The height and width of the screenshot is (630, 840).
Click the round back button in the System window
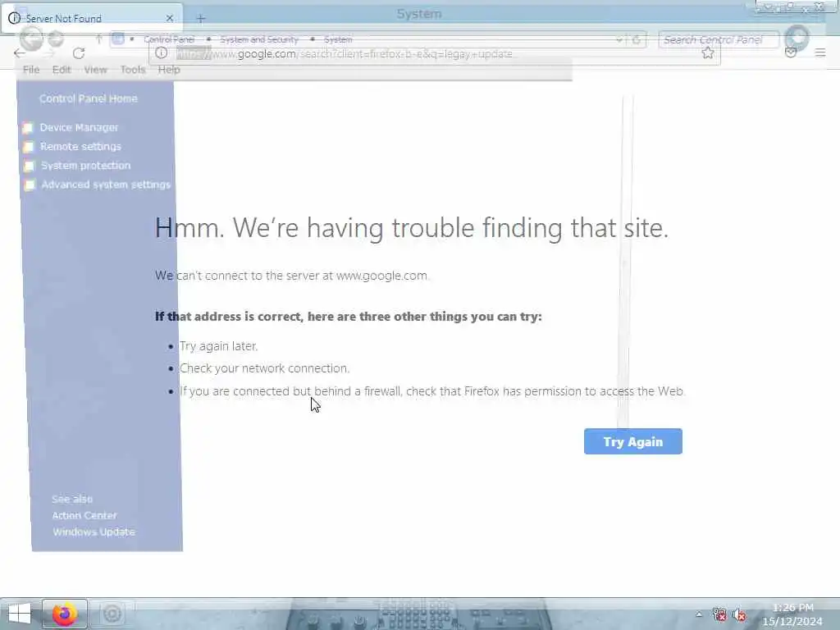[31, 39]
